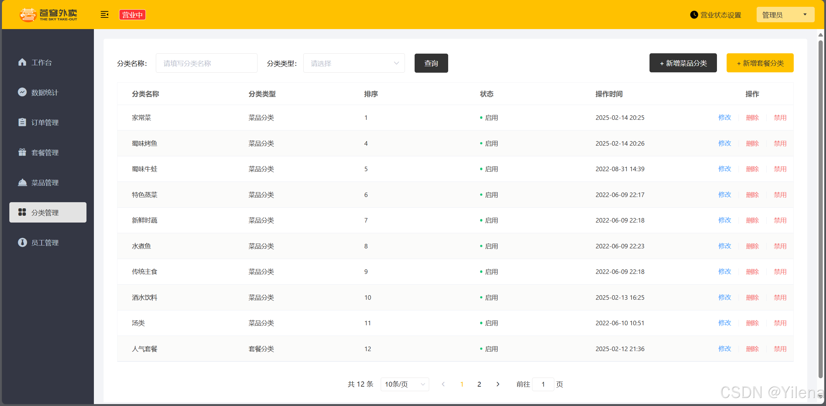The height and width of the screenshot is (406, 826).
Task: Click the 套餐管理 gift icon
Action: pos(22,152)
